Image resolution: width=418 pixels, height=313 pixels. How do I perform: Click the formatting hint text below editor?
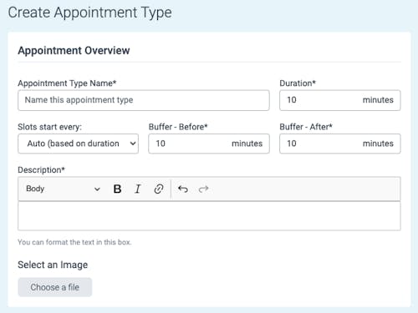coord(74,242)
